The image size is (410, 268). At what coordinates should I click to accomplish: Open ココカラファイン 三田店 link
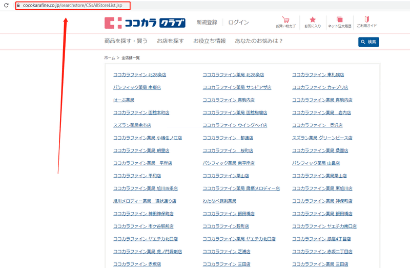[x=227, y=264]
